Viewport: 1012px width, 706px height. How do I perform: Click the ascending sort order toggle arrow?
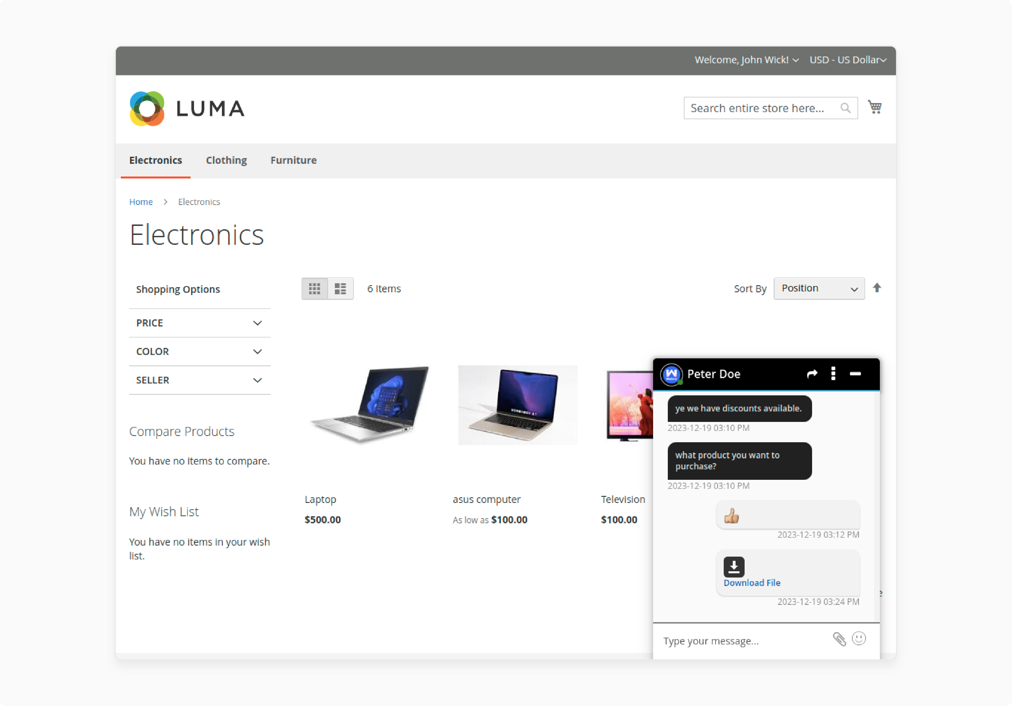(877, 288)
